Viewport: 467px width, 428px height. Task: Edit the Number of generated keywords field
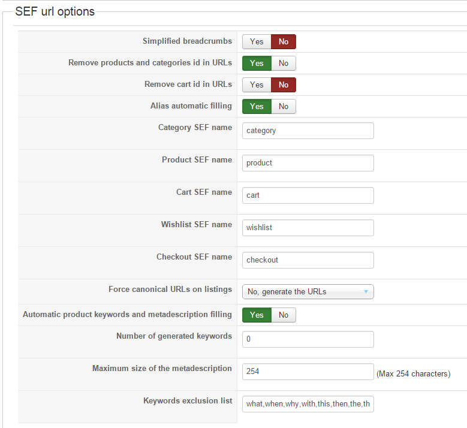coord(308,339)
